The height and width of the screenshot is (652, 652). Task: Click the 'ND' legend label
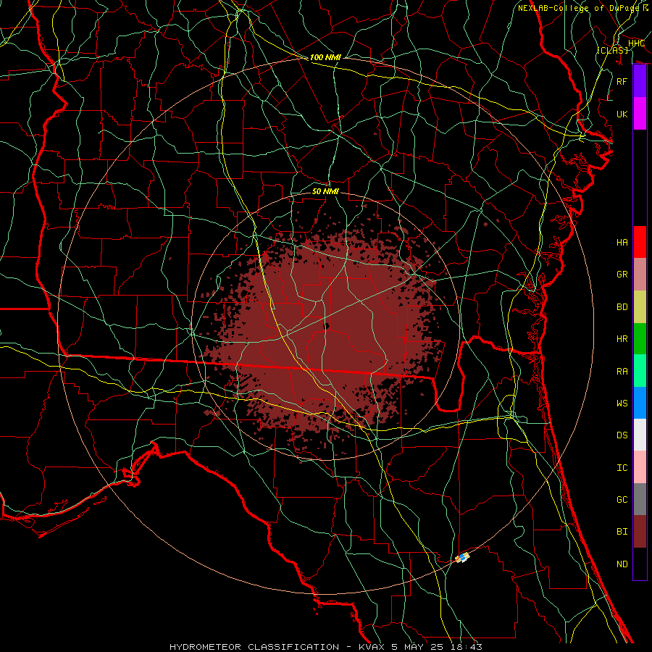(x=622, y=564)
